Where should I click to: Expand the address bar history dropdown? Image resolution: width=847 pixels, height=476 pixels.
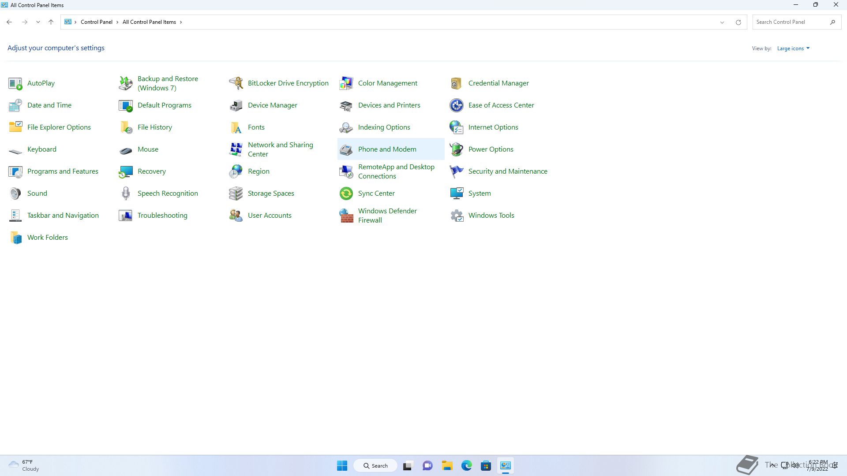[722, 22]
